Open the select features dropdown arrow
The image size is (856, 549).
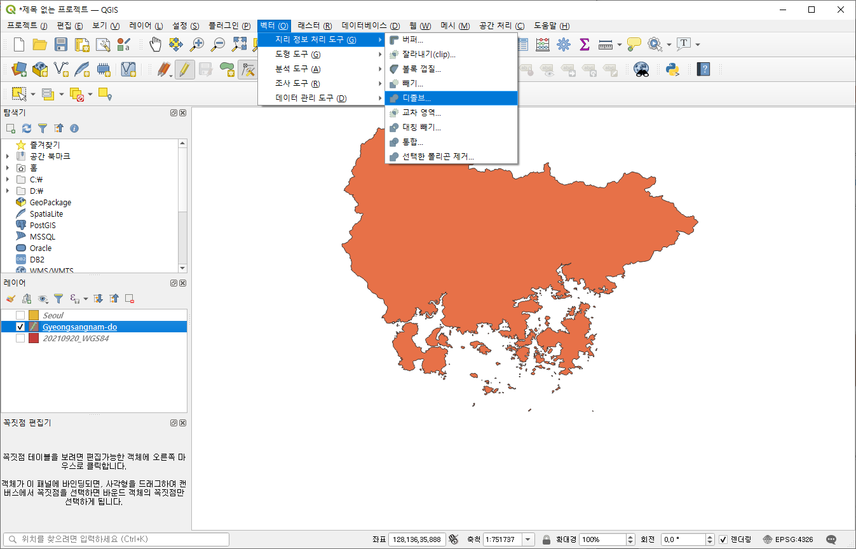pyautogui.click(x=34, y=94)
